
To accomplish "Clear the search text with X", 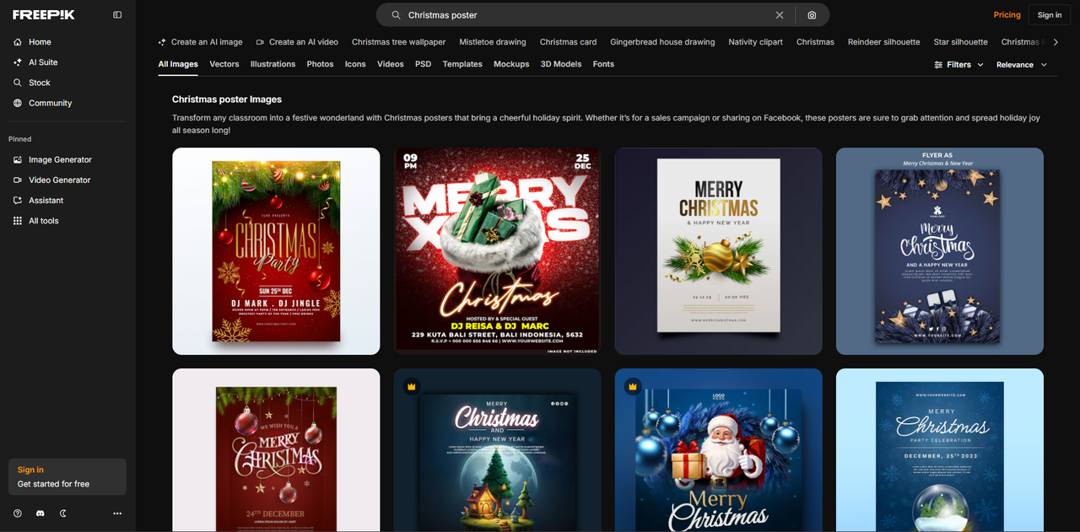I will [x=780, y=15].
